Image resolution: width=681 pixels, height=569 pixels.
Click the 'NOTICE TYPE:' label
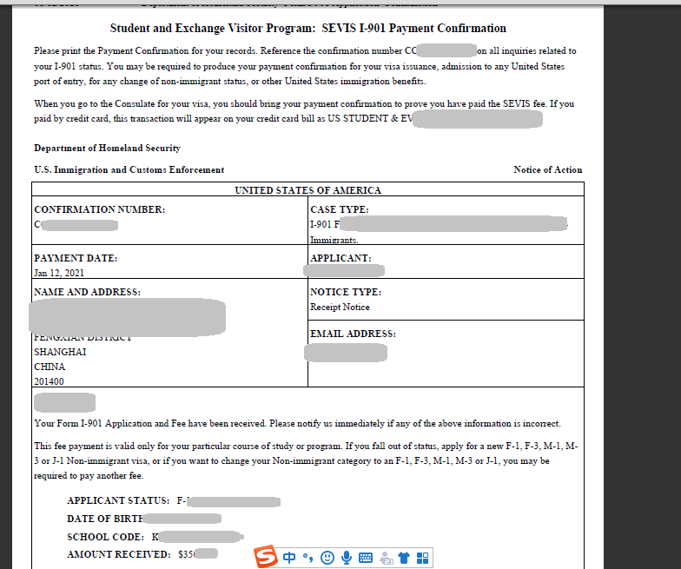pyautogui.click(x=346, y=292)
